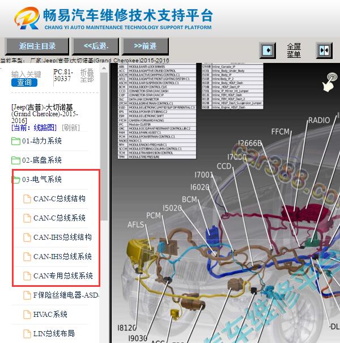
Task: Click the PC.81-30337 code text
Action: 63,75
